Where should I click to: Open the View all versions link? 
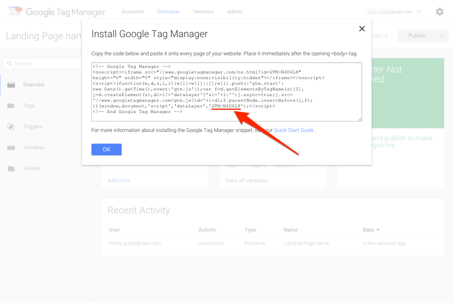246,181
